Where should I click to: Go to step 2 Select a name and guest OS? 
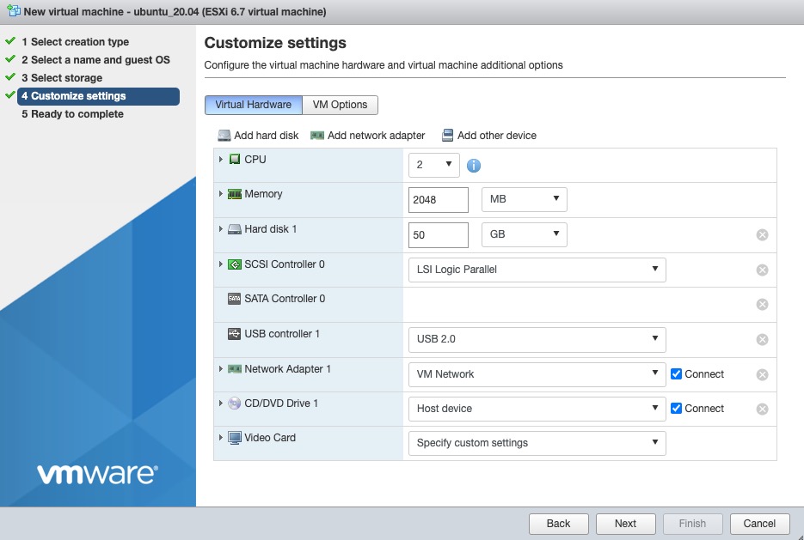(95, 60)
